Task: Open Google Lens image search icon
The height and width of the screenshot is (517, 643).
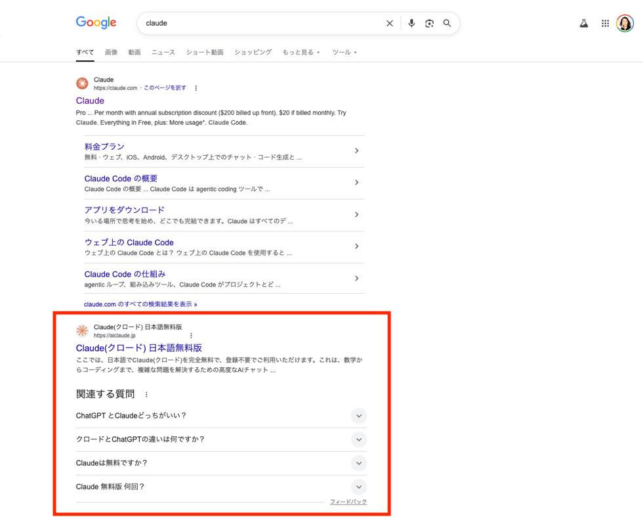Action: tap(429, 24)
